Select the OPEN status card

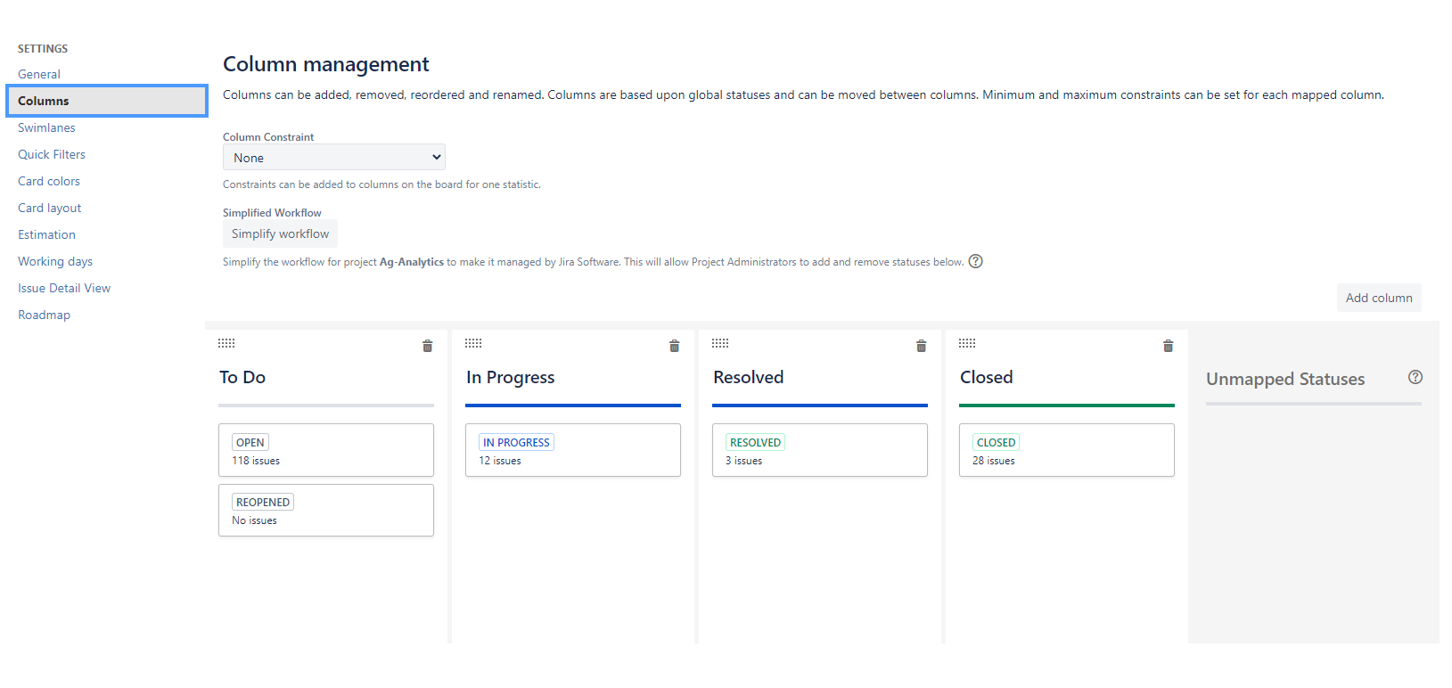(x=326, y=450)
